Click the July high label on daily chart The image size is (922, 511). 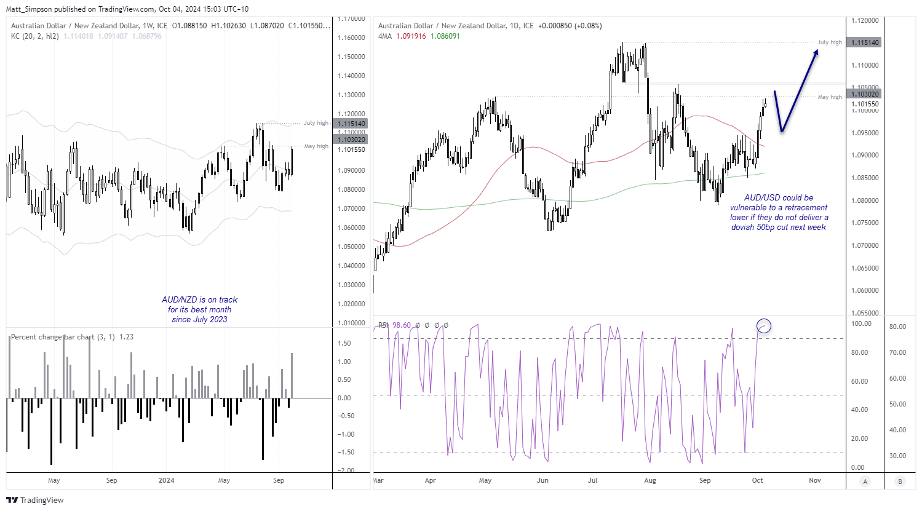point(829,42)
